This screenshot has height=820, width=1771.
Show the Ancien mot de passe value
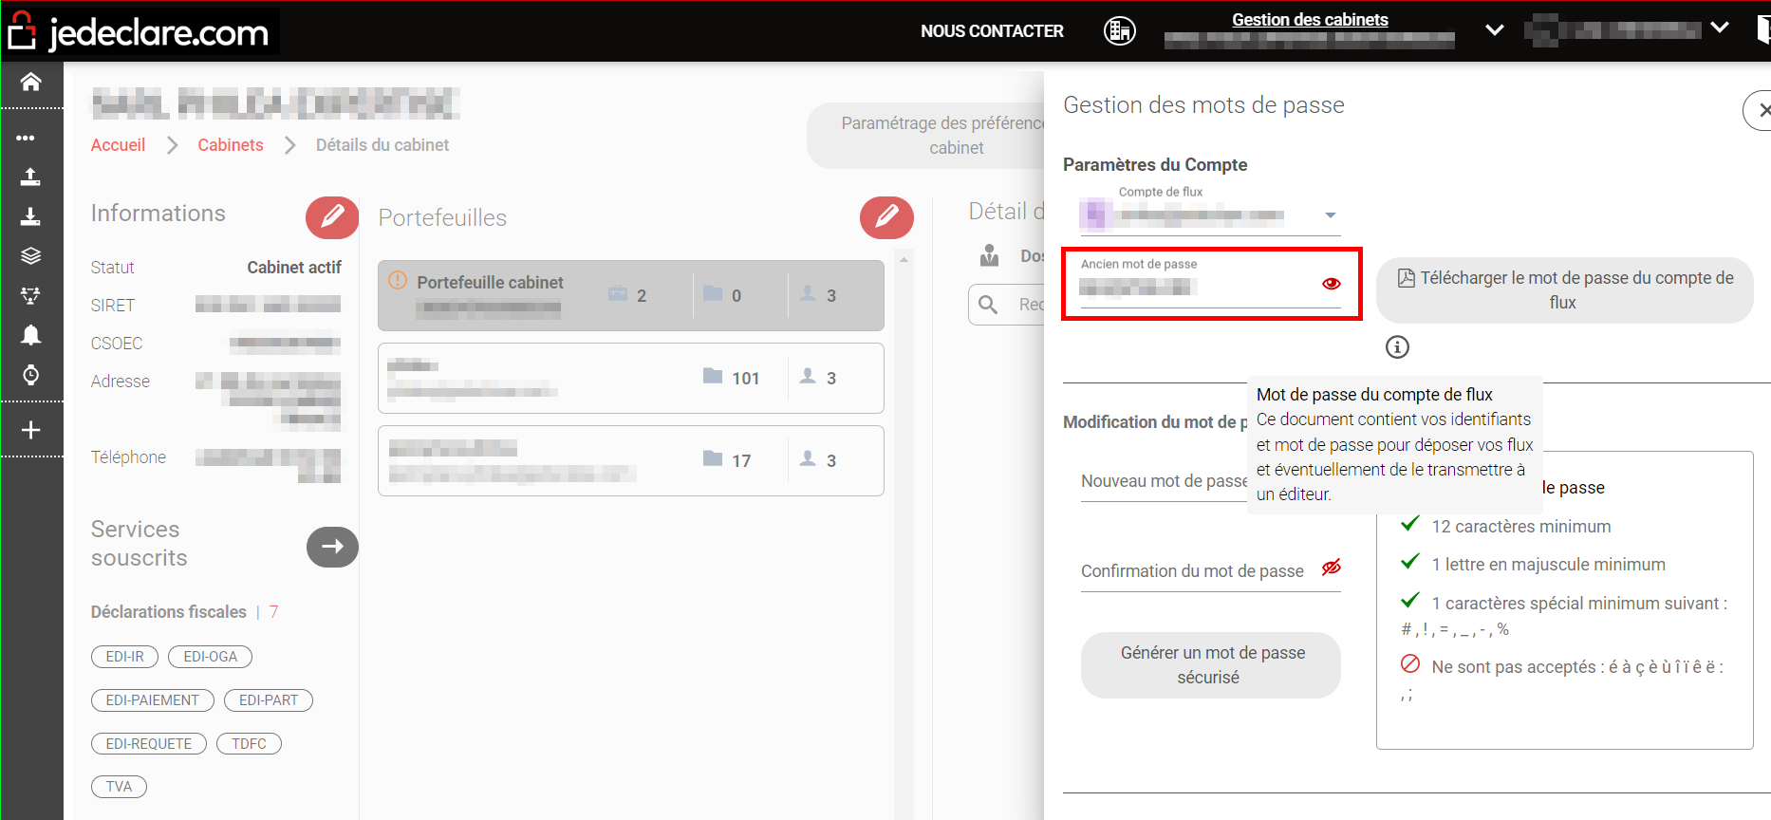1332,283
